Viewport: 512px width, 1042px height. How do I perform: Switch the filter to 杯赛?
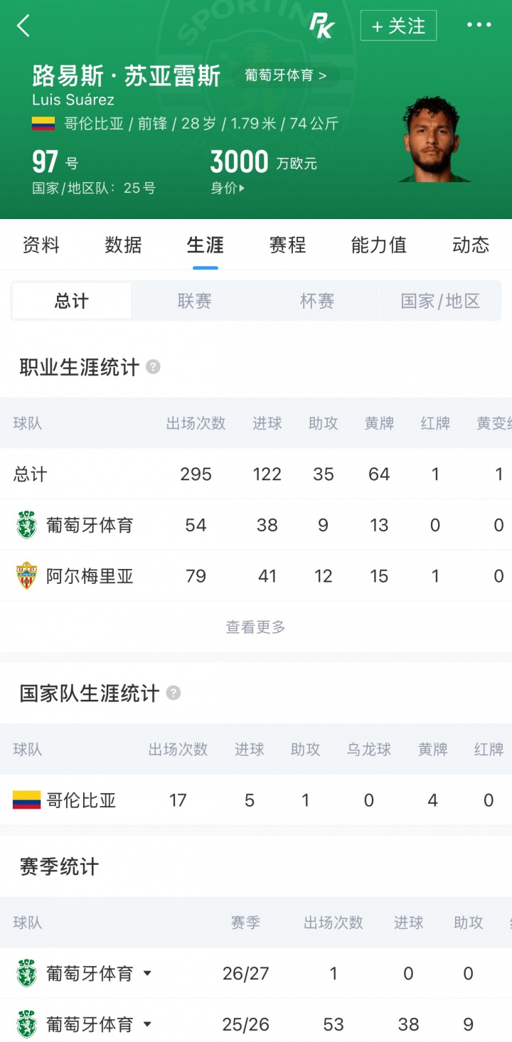pyautogui.click(x=317, y=301)
